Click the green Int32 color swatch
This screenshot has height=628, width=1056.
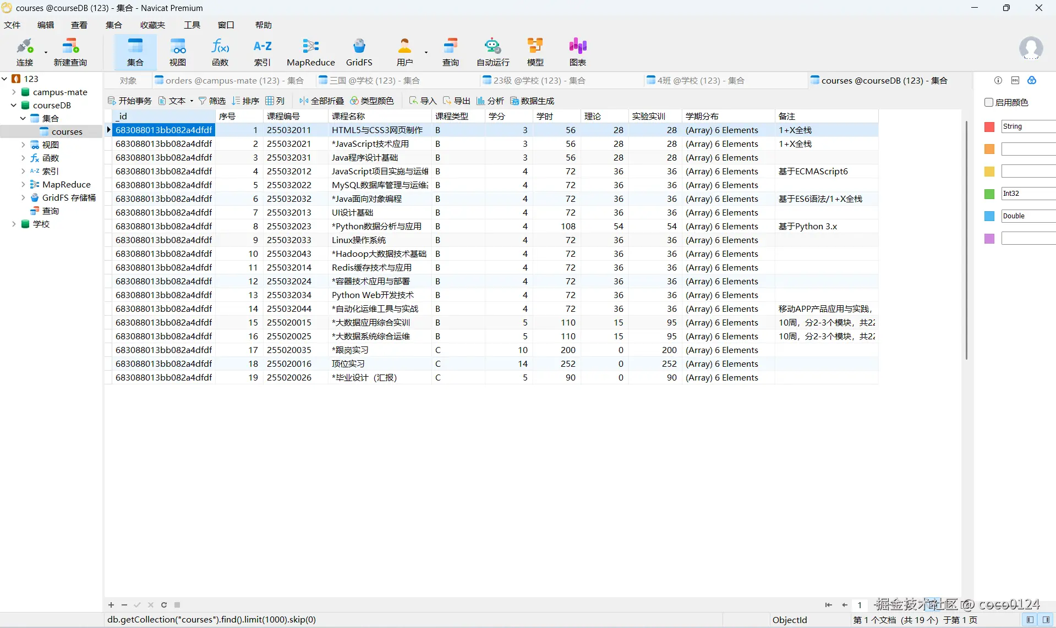point(989,194)
